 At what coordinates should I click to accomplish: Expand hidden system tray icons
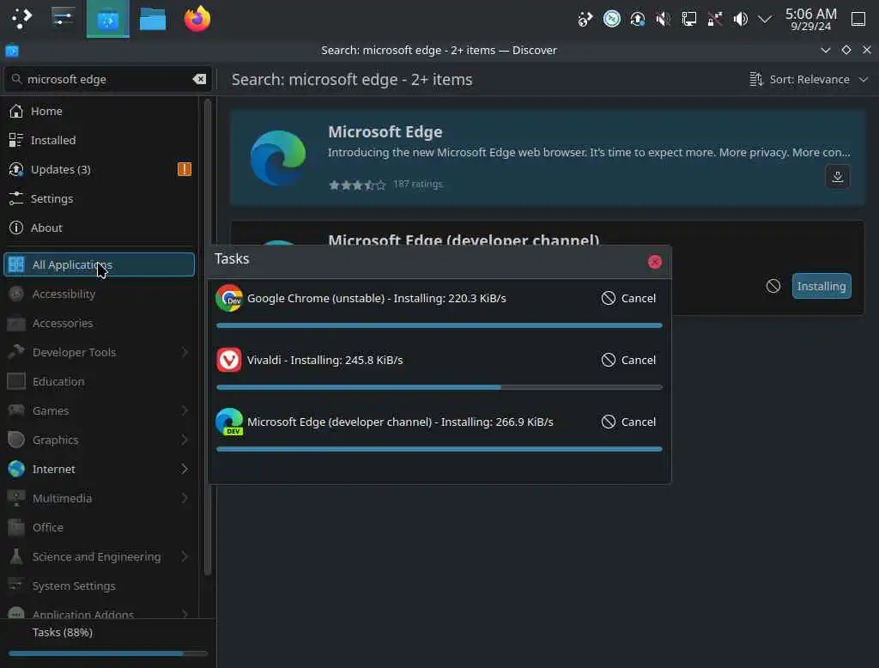pyautogui.click(x=765, y=19)
